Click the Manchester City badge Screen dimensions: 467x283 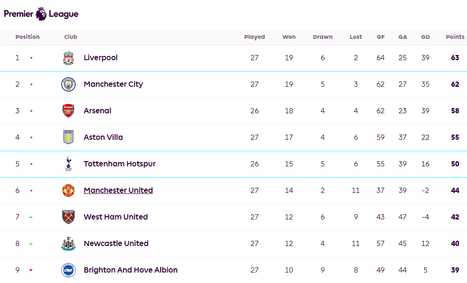coord(68,84)
